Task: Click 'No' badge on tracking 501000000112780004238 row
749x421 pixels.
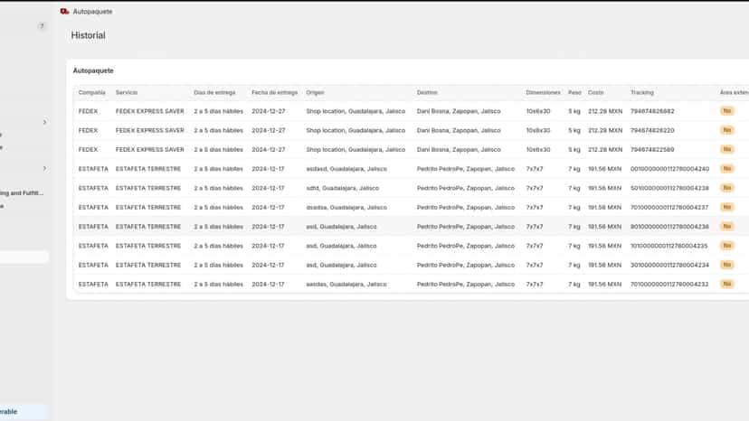Action: (727, 188)
